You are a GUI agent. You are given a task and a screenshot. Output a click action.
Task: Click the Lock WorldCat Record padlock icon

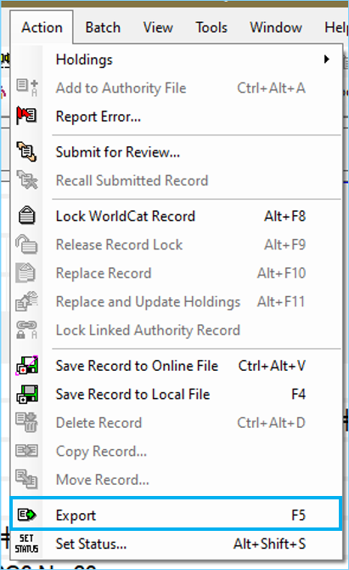(26, 215)
